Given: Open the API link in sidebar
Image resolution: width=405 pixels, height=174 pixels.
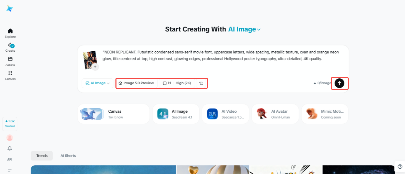Looking at the screenshot, I should pos(10,159).
